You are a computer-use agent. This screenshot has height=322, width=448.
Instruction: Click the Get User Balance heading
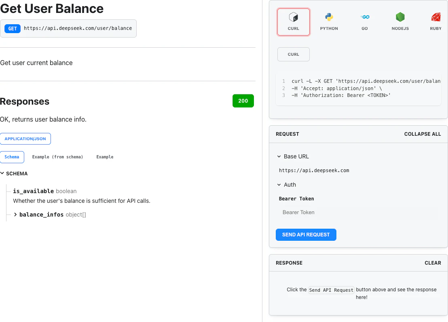(52, 8)
